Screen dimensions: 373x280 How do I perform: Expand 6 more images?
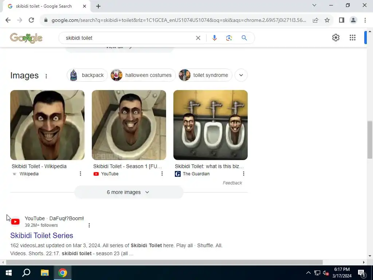pyautogui.click(x=129, y=192)
